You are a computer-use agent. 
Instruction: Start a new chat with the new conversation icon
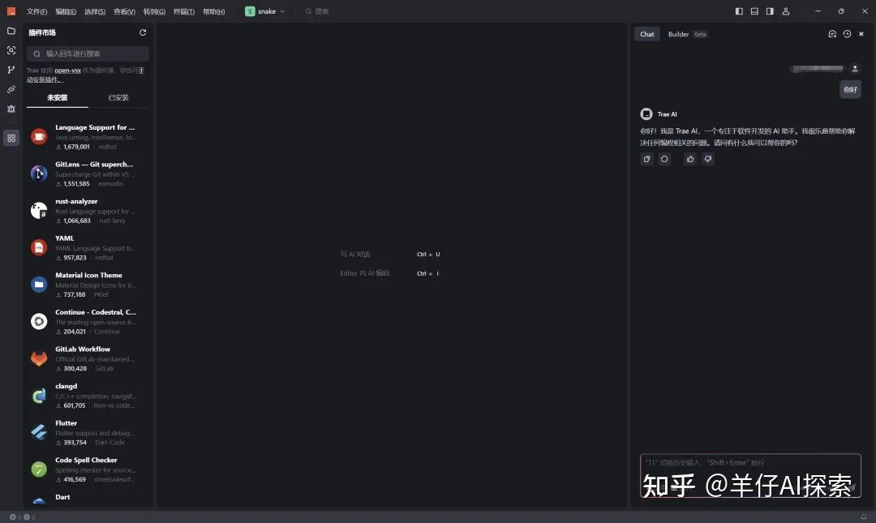click(x=831, y=34)
